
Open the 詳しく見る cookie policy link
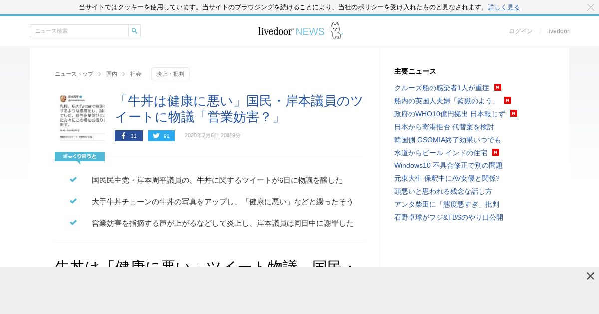[504, 7]
